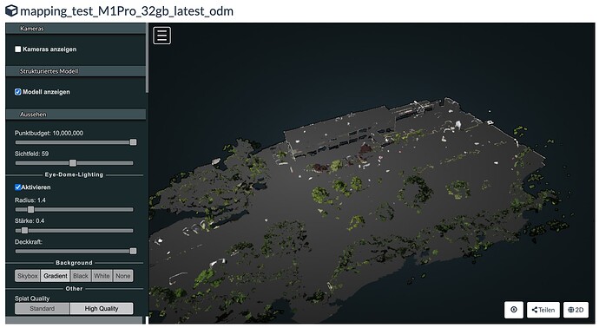Switch to the 2D view button
Image resolution: width=599 pixels, height=328 pixels.
576,310
